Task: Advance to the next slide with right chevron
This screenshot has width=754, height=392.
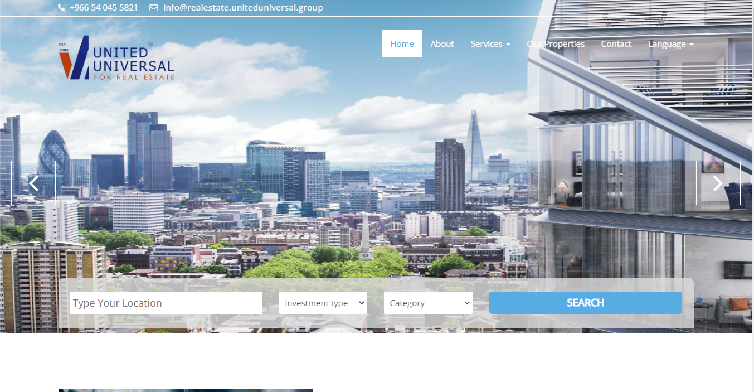Action: [x=718, y=183]
